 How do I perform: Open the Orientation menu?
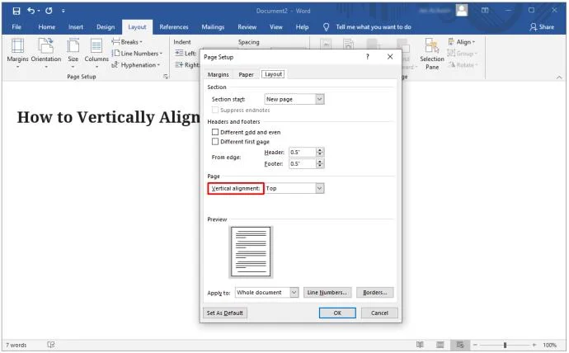click(46, 54)
